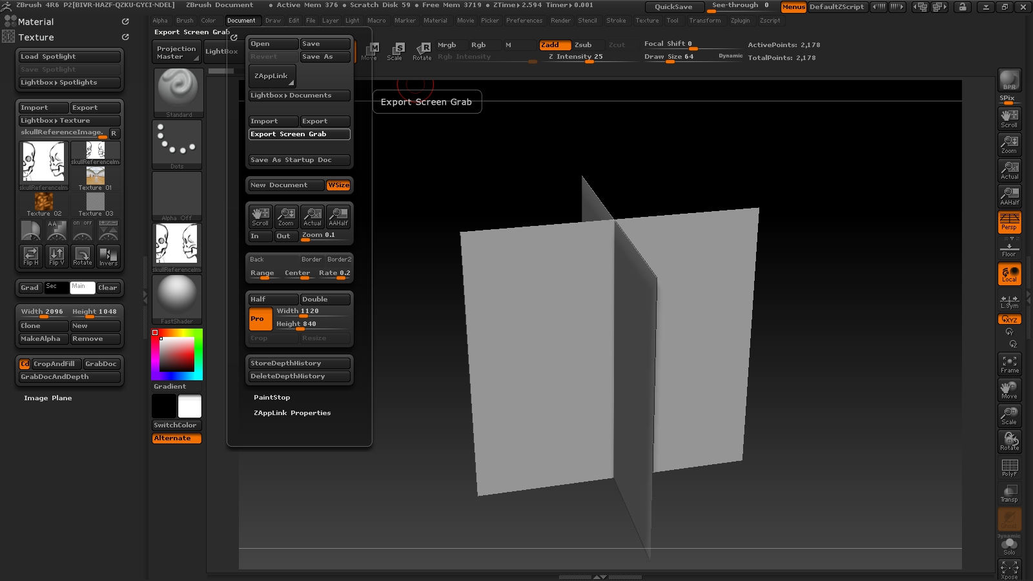Pick a color in the color picker square

177,354
